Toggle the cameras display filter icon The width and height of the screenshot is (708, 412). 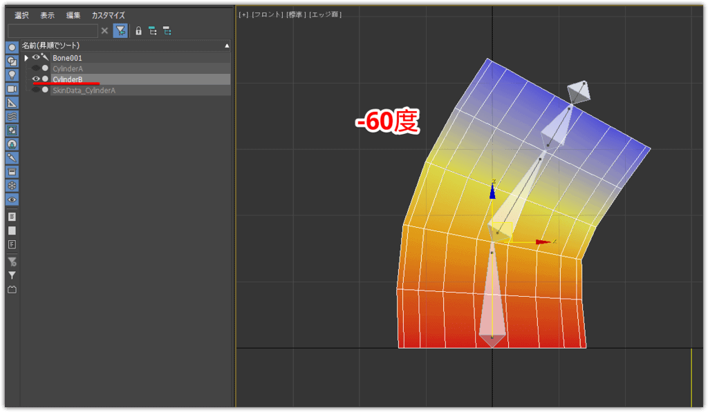point(12,89)
